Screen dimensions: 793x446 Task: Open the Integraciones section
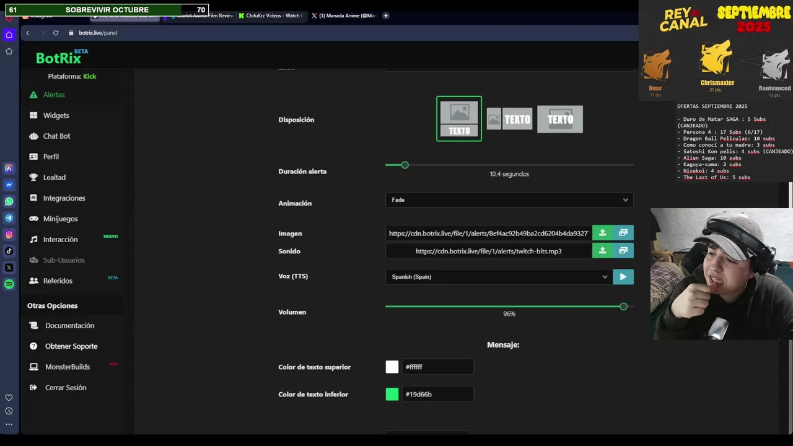(64, 198)
